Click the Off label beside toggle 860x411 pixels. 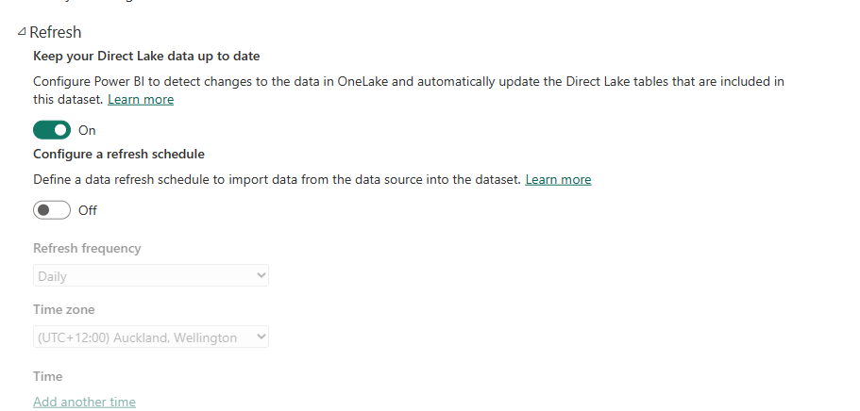(x=88, y=210)
